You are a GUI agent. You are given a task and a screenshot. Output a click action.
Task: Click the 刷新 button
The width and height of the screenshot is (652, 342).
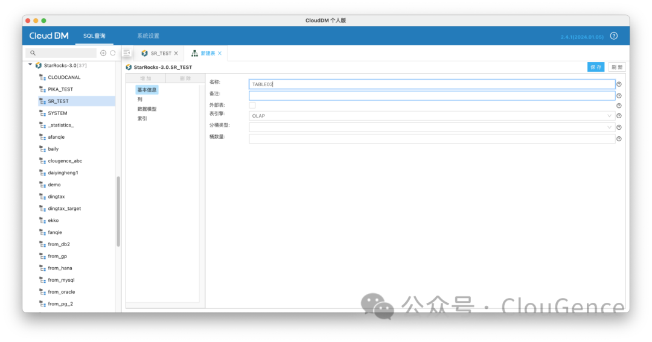(x=617, y=68)
